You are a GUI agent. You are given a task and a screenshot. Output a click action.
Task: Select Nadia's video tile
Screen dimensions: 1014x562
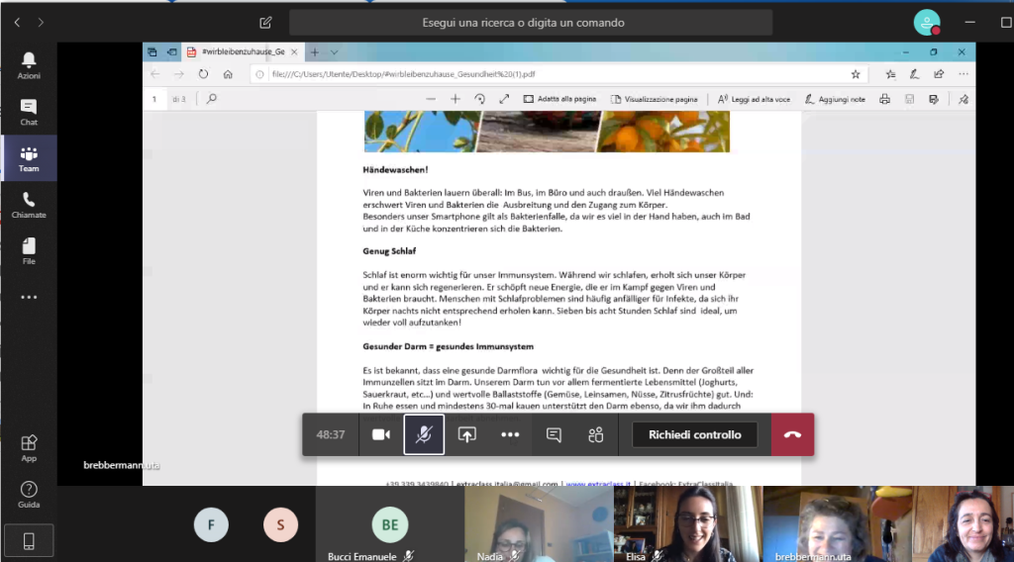(539, 524)
